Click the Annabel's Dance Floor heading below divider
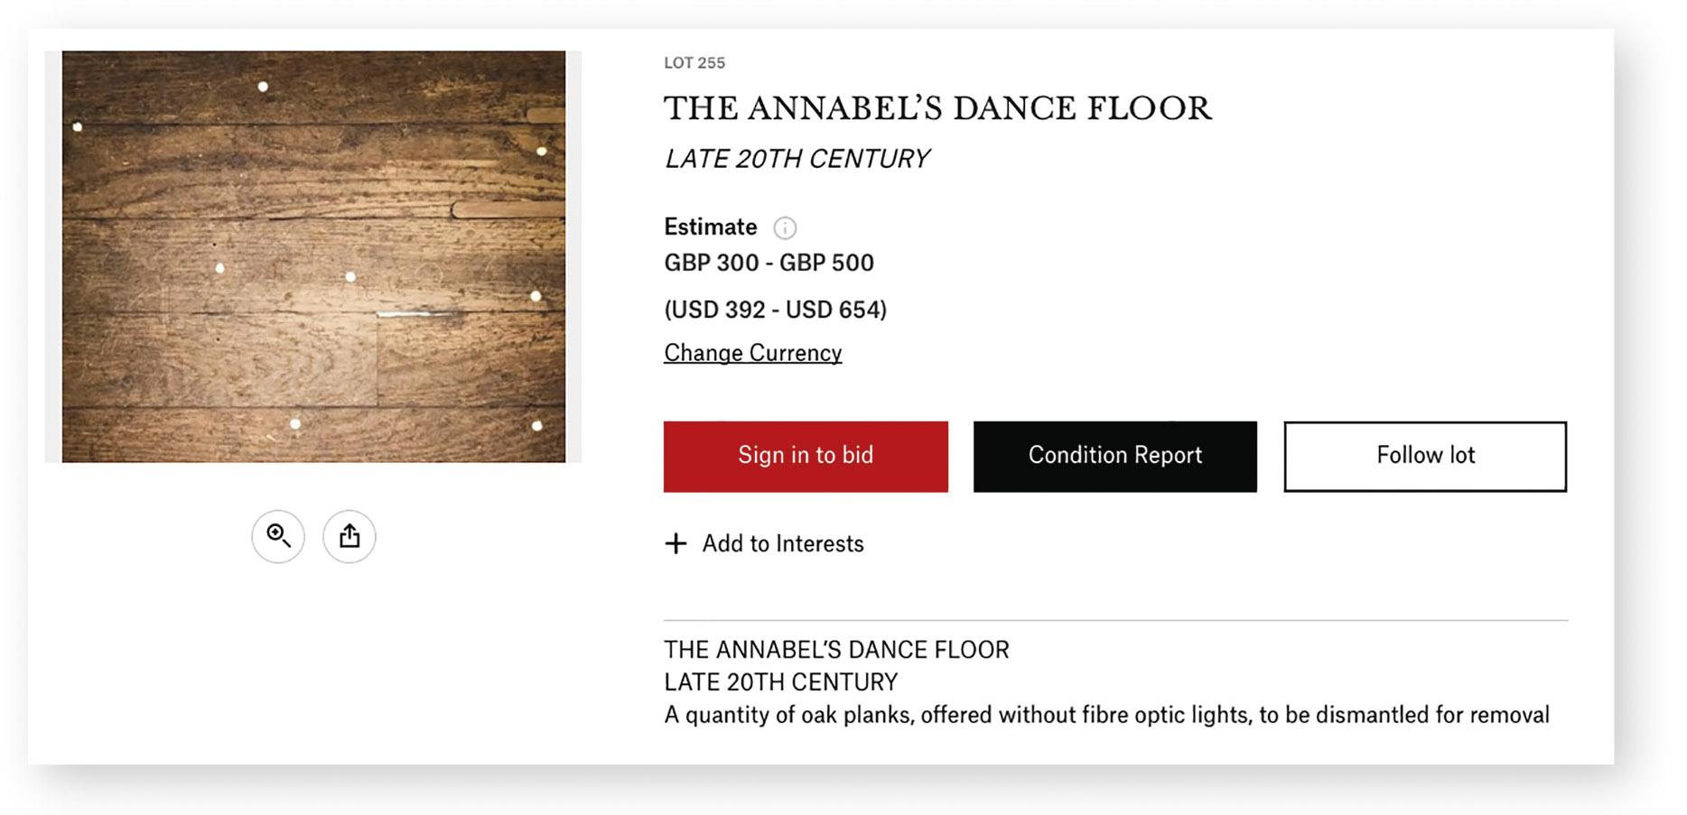This screenshot has width=1687, height=815. 836,650
